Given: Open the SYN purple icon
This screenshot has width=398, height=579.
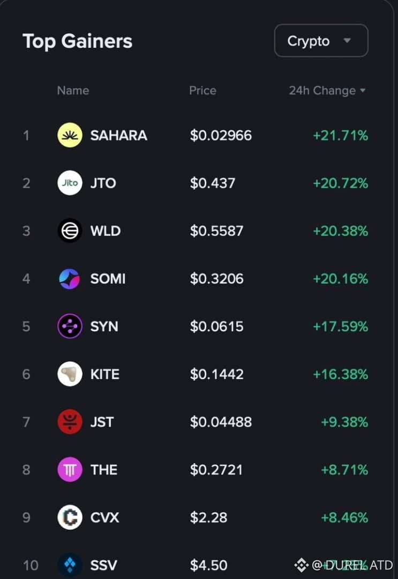Looking at the screenshot, I should (x=70, y=326).
